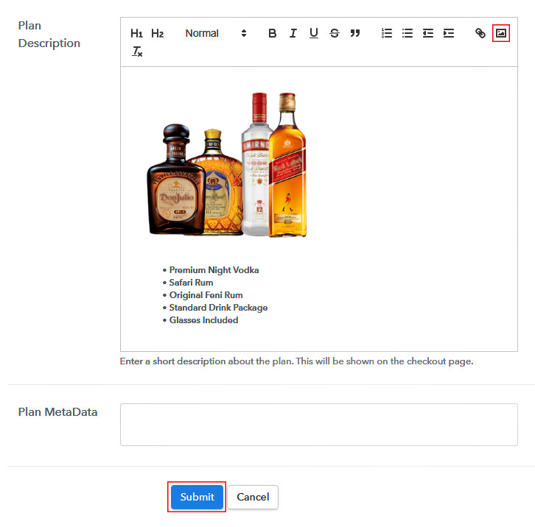
Task: Click the 'Original Feni Rum' bullet
Action: coord(206,295)
